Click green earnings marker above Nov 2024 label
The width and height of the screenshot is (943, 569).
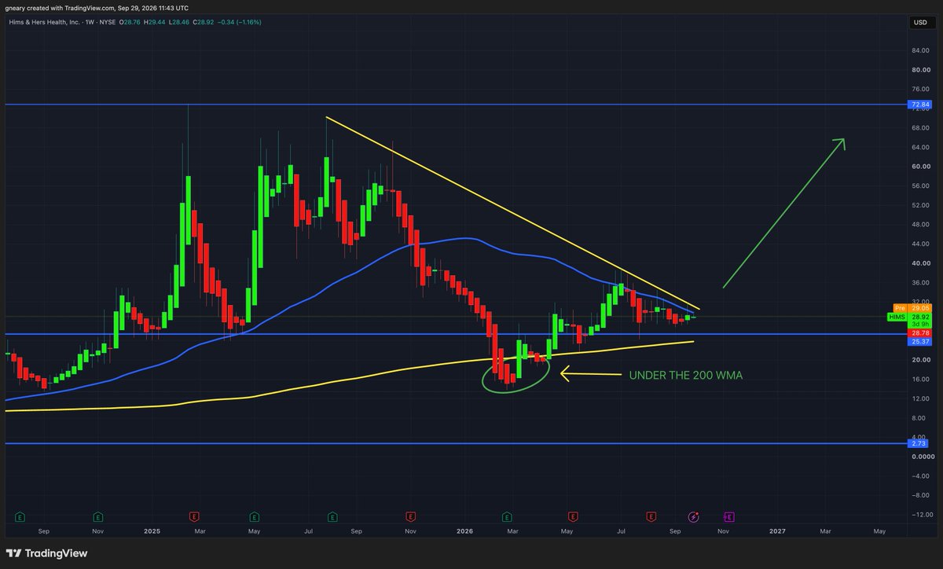97,516
